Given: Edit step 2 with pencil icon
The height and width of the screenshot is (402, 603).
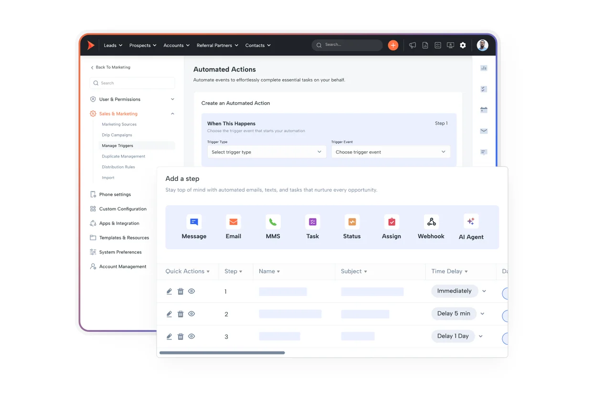Looking at the screenshot, I should [x=169, y=314].
